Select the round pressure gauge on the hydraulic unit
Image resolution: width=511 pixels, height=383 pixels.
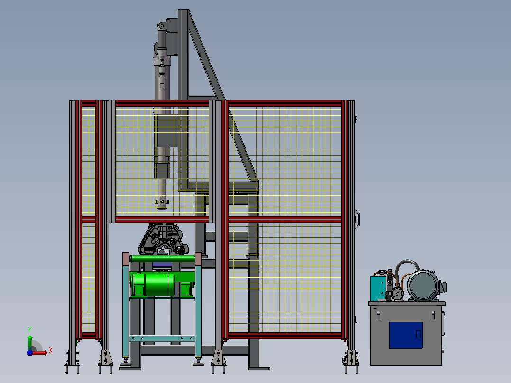click(397, 294)
